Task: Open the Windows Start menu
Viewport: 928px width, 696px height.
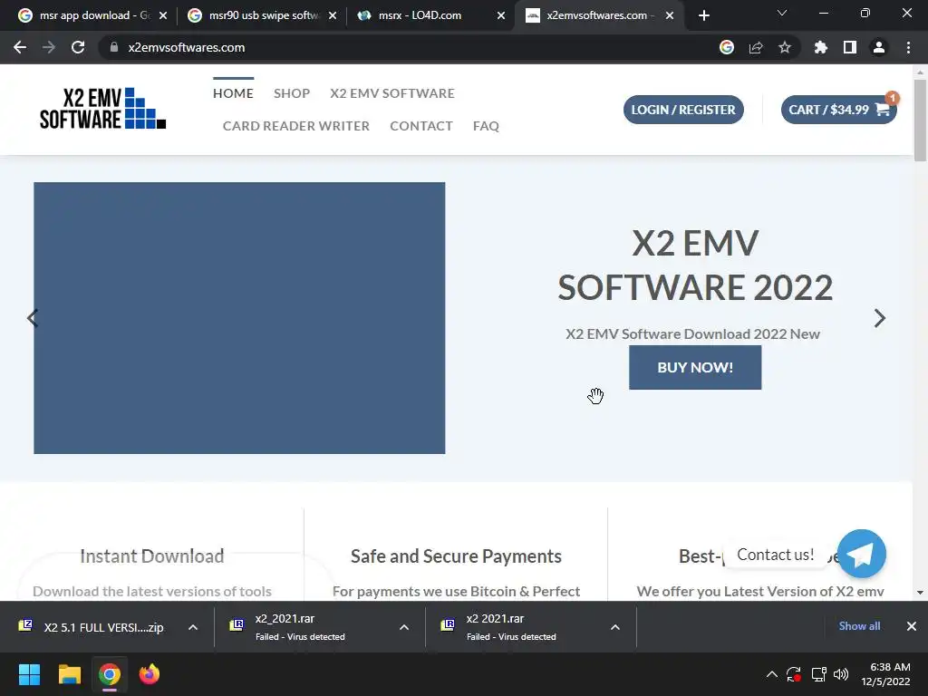Action: (x=29, y=674)
